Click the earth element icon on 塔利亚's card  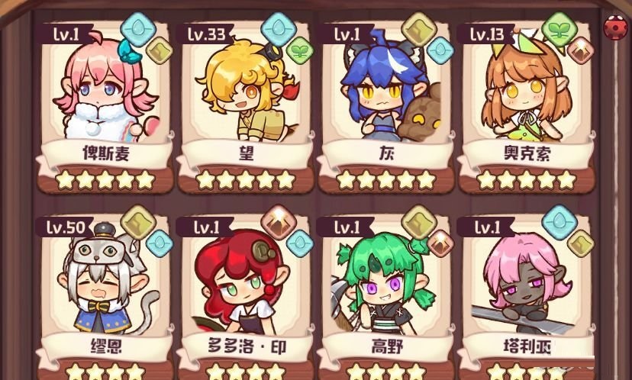tap(580, 243)
